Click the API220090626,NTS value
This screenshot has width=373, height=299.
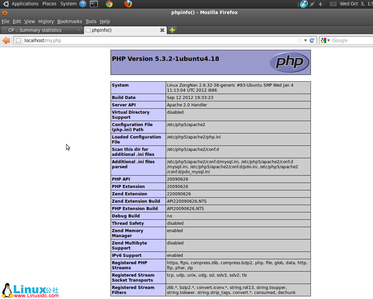click(186, 201)
